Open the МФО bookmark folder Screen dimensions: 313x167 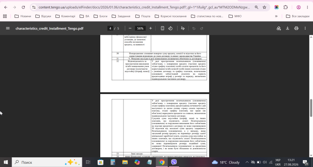pos(235,16)
